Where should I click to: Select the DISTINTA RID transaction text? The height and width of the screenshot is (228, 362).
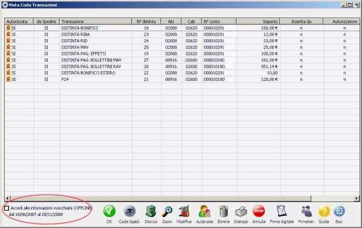click(74, 41)
